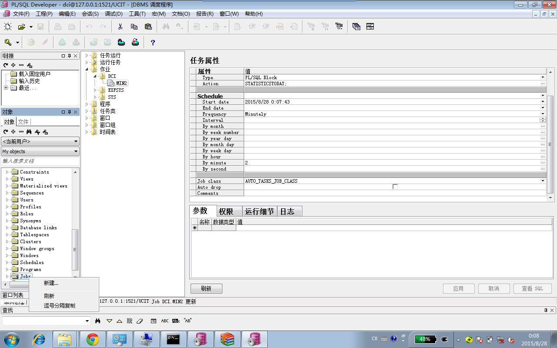Viewport: 557px width, 348px height.
Task: Click the 应用 button
Action: 459,288
